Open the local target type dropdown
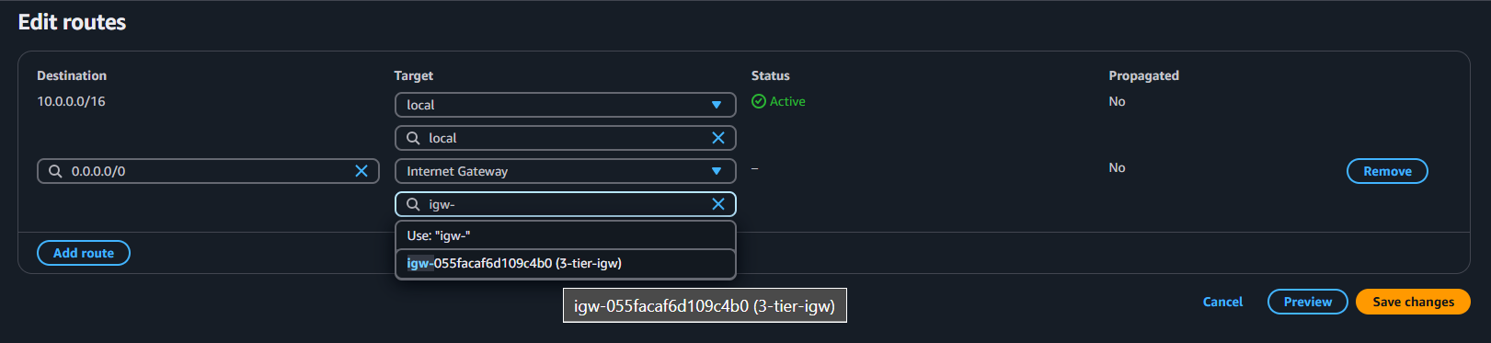 tap(566, 105)
